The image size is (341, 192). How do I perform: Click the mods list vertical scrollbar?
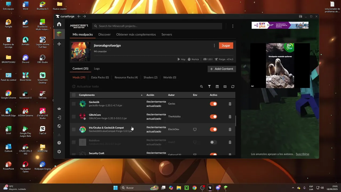(236, 121)
